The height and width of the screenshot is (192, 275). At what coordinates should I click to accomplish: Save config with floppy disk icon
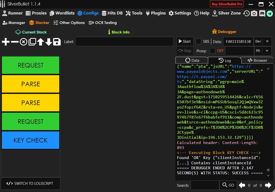[57, 42]
